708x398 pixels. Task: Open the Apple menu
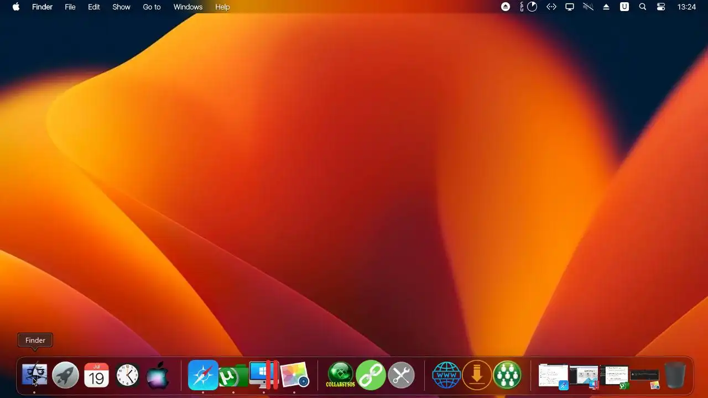[16, 7]
